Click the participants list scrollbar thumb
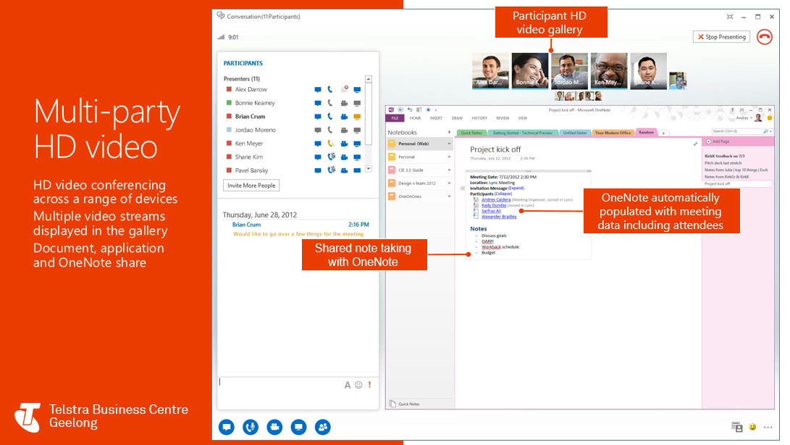Screen dimensions: 790x445 pos(369,114)
